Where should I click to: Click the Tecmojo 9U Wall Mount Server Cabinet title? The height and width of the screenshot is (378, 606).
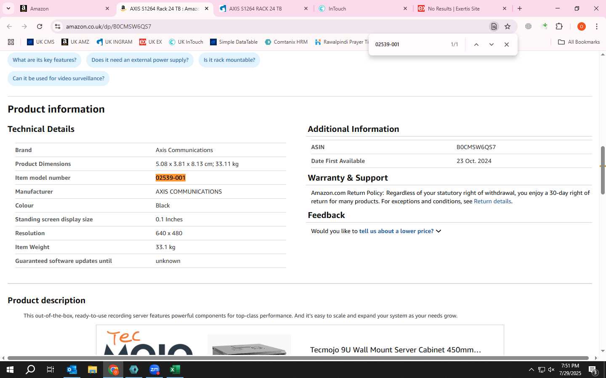396,349
